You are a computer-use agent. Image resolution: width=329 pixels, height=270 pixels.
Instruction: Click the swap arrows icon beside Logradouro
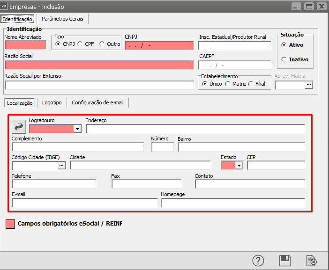(x=19, y=127)
